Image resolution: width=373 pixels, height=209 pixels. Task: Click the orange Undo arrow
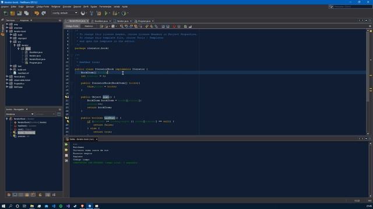[37, 13]
